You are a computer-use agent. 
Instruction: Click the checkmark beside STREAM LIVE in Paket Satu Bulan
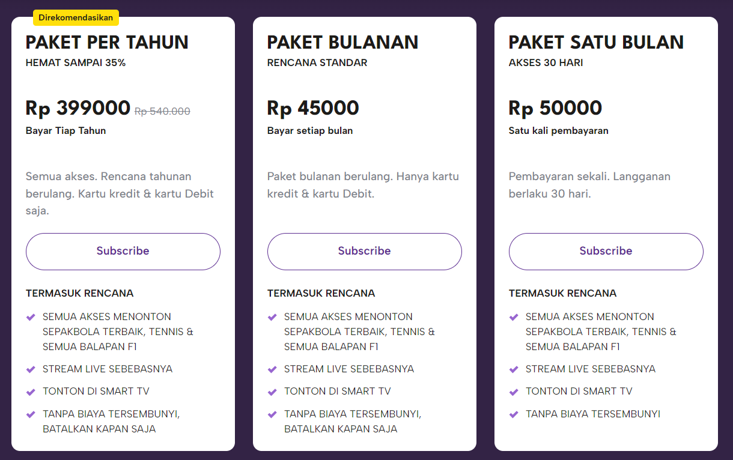coord(514,369)
